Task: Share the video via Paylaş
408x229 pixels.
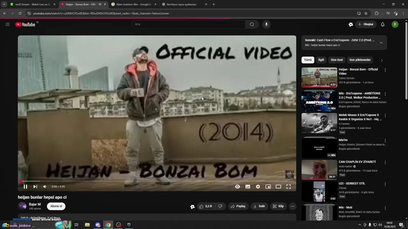Action: point(238,206)
